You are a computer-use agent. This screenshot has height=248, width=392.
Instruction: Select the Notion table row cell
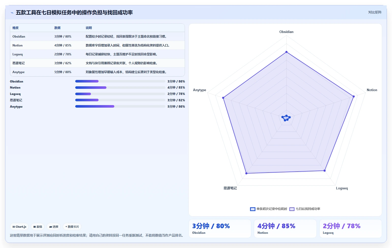coord(18,45)
